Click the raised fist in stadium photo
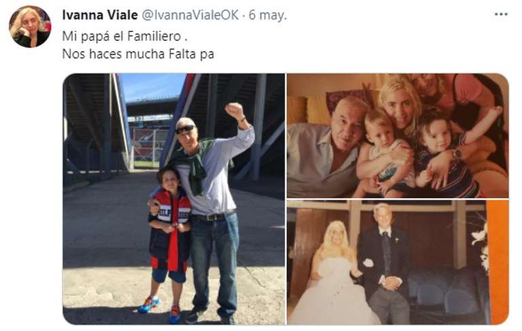The width and height of the screenshot is (522, 331). click(235, 111)
